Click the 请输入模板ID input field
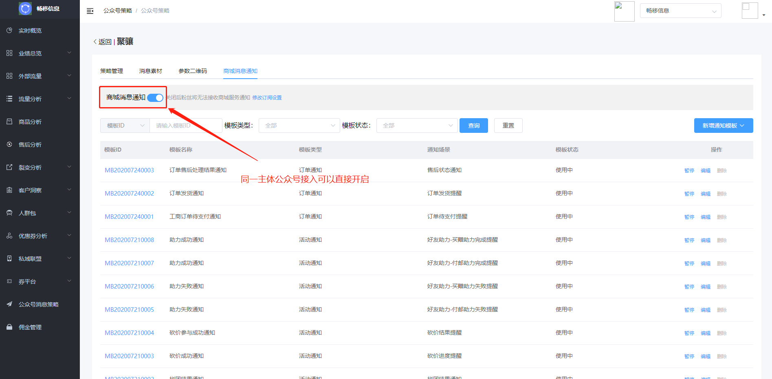The height and width of the screenshot is (379, 772). pyautogui.click(x=186, y=126)
